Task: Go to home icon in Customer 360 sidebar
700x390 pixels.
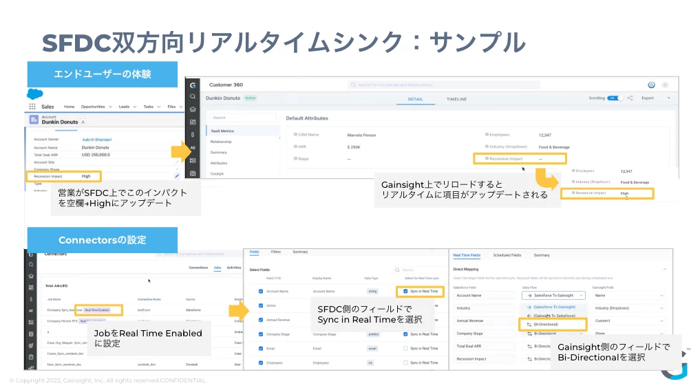Action: point(193,109)
